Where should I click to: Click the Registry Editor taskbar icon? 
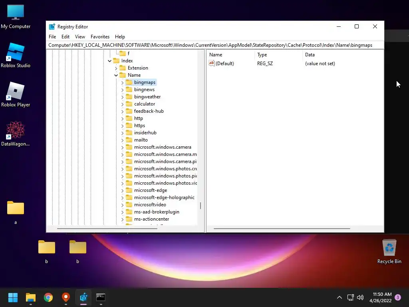83,297
